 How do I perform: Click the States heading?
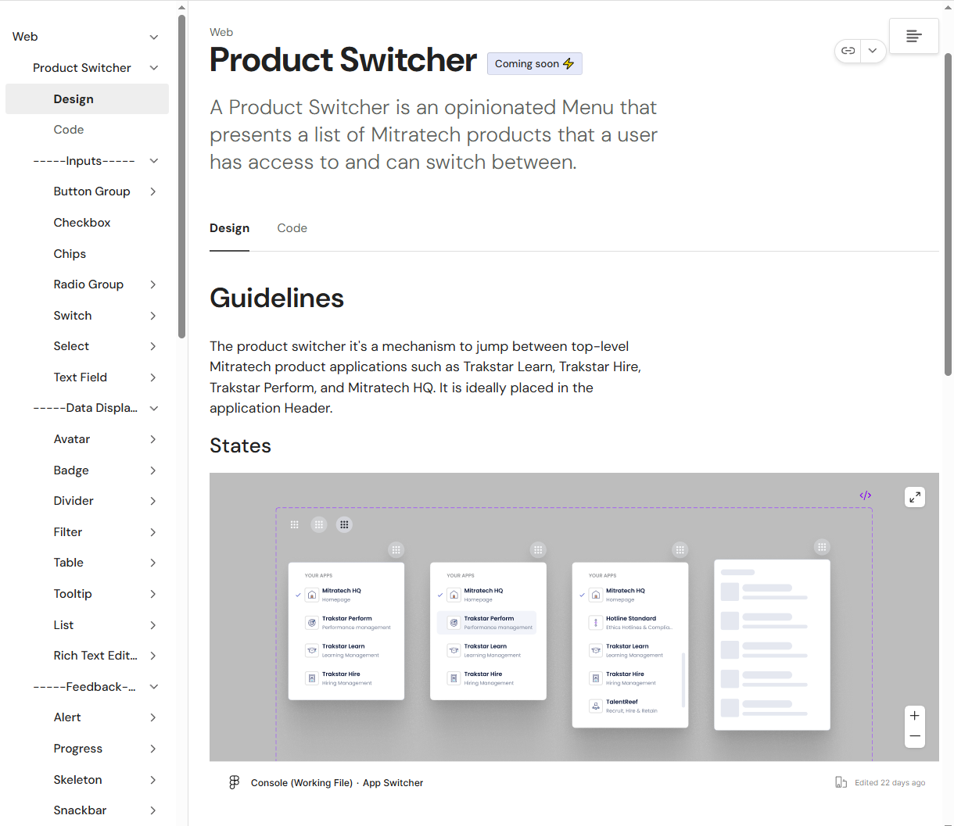pos(240,445)
